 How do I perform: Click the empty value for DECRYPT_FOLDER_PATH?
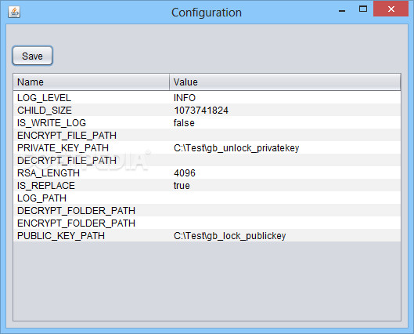pos(285,210)
